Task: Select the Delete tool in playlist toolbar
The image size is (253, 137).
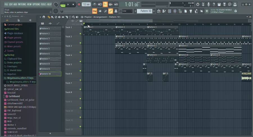Action: pos(56,17)
